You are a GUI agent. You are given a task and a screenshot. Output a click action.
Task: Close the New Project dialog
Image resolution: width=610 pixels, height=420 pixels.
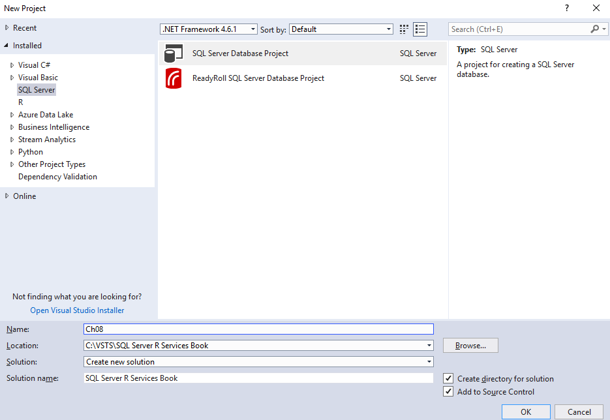point(596,8)
